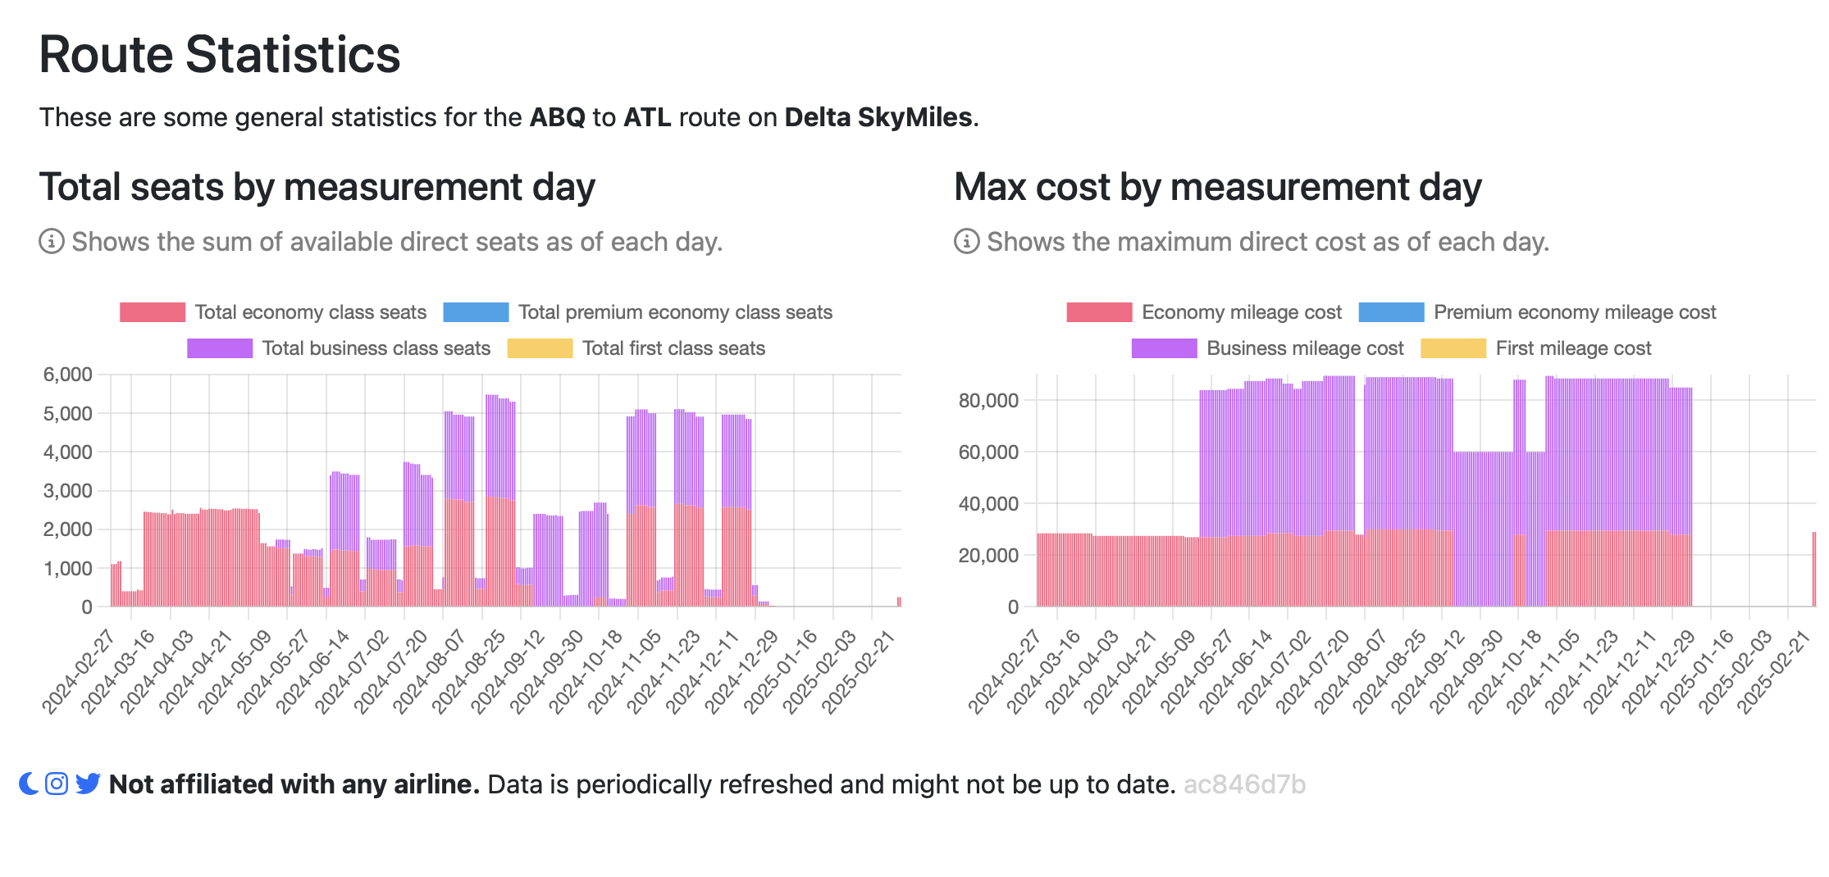Hide series via 'Total first class seats' label

coord(673,348)
